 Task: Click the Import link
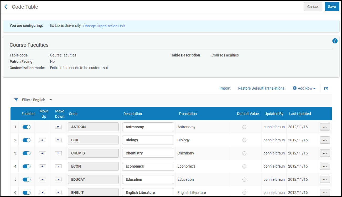(225, 88)
